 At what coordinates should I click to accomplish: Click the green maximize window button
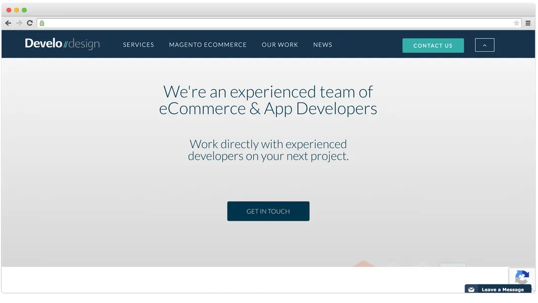(24, 10)
